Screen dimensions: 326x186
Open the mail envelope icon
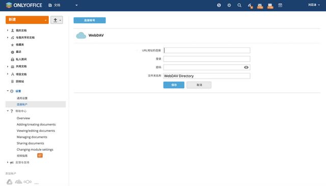(x=260, y=6)
